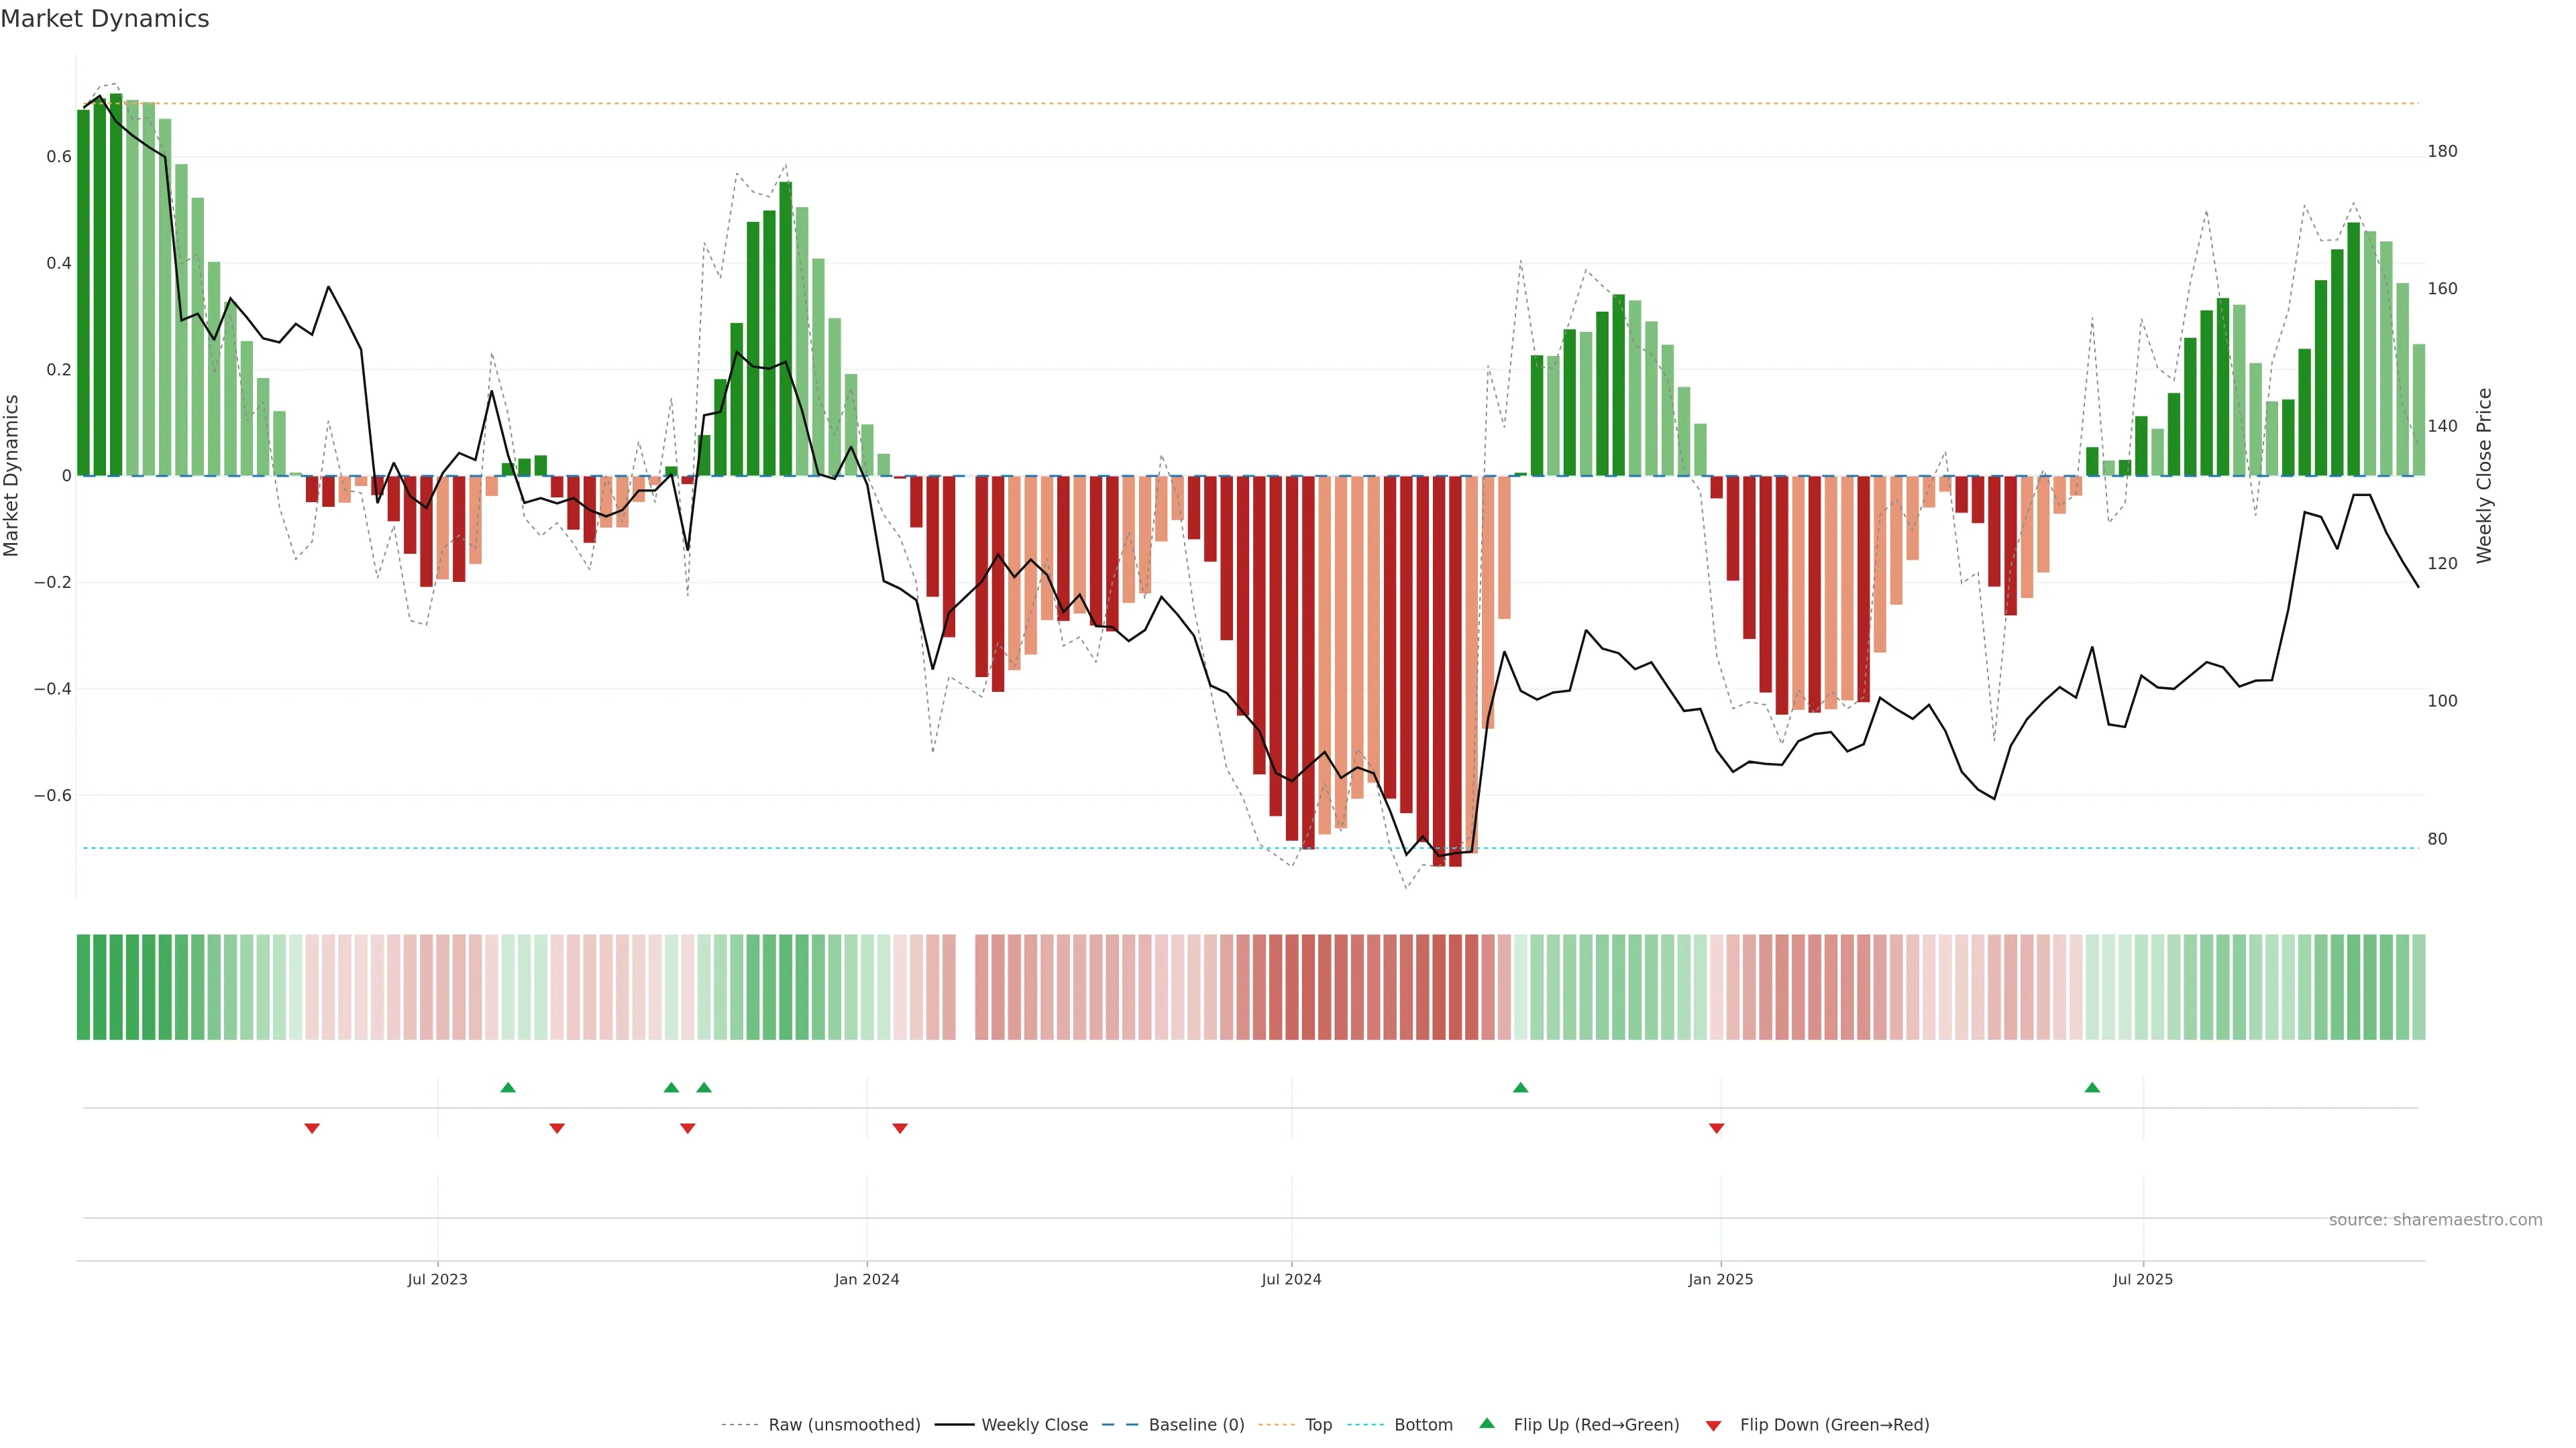Click the first red flip-down marker before Jul 2023
Viewport: 2576px width, 1448px height.
(x=312, y=1128)
